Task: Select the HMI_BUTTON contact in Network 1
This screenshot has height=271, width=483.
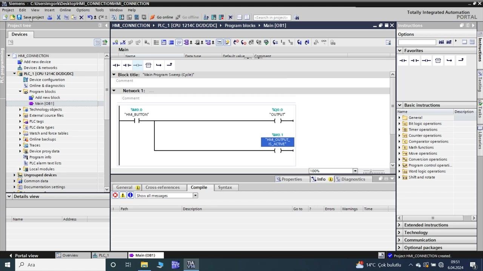Action: tap(137, 121)
